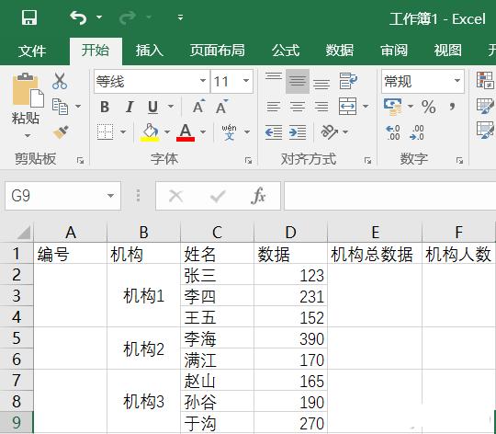This screenshot has height=434, width=496.
Task: Apply comma style
Action: tap(452, 107)
